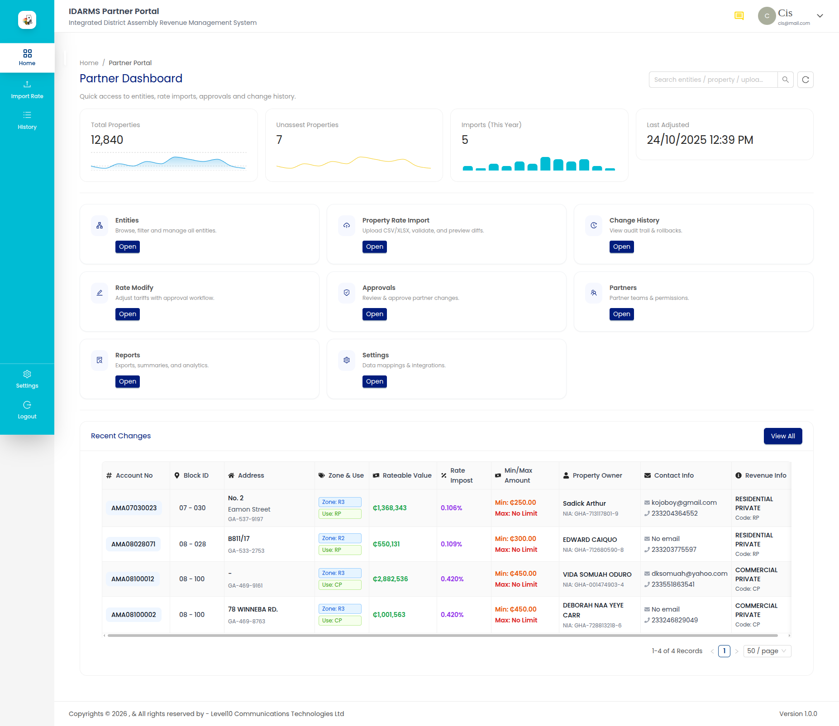
Task: Click the IDARMS logo icon in sidebar
Action: pos(27,20)
